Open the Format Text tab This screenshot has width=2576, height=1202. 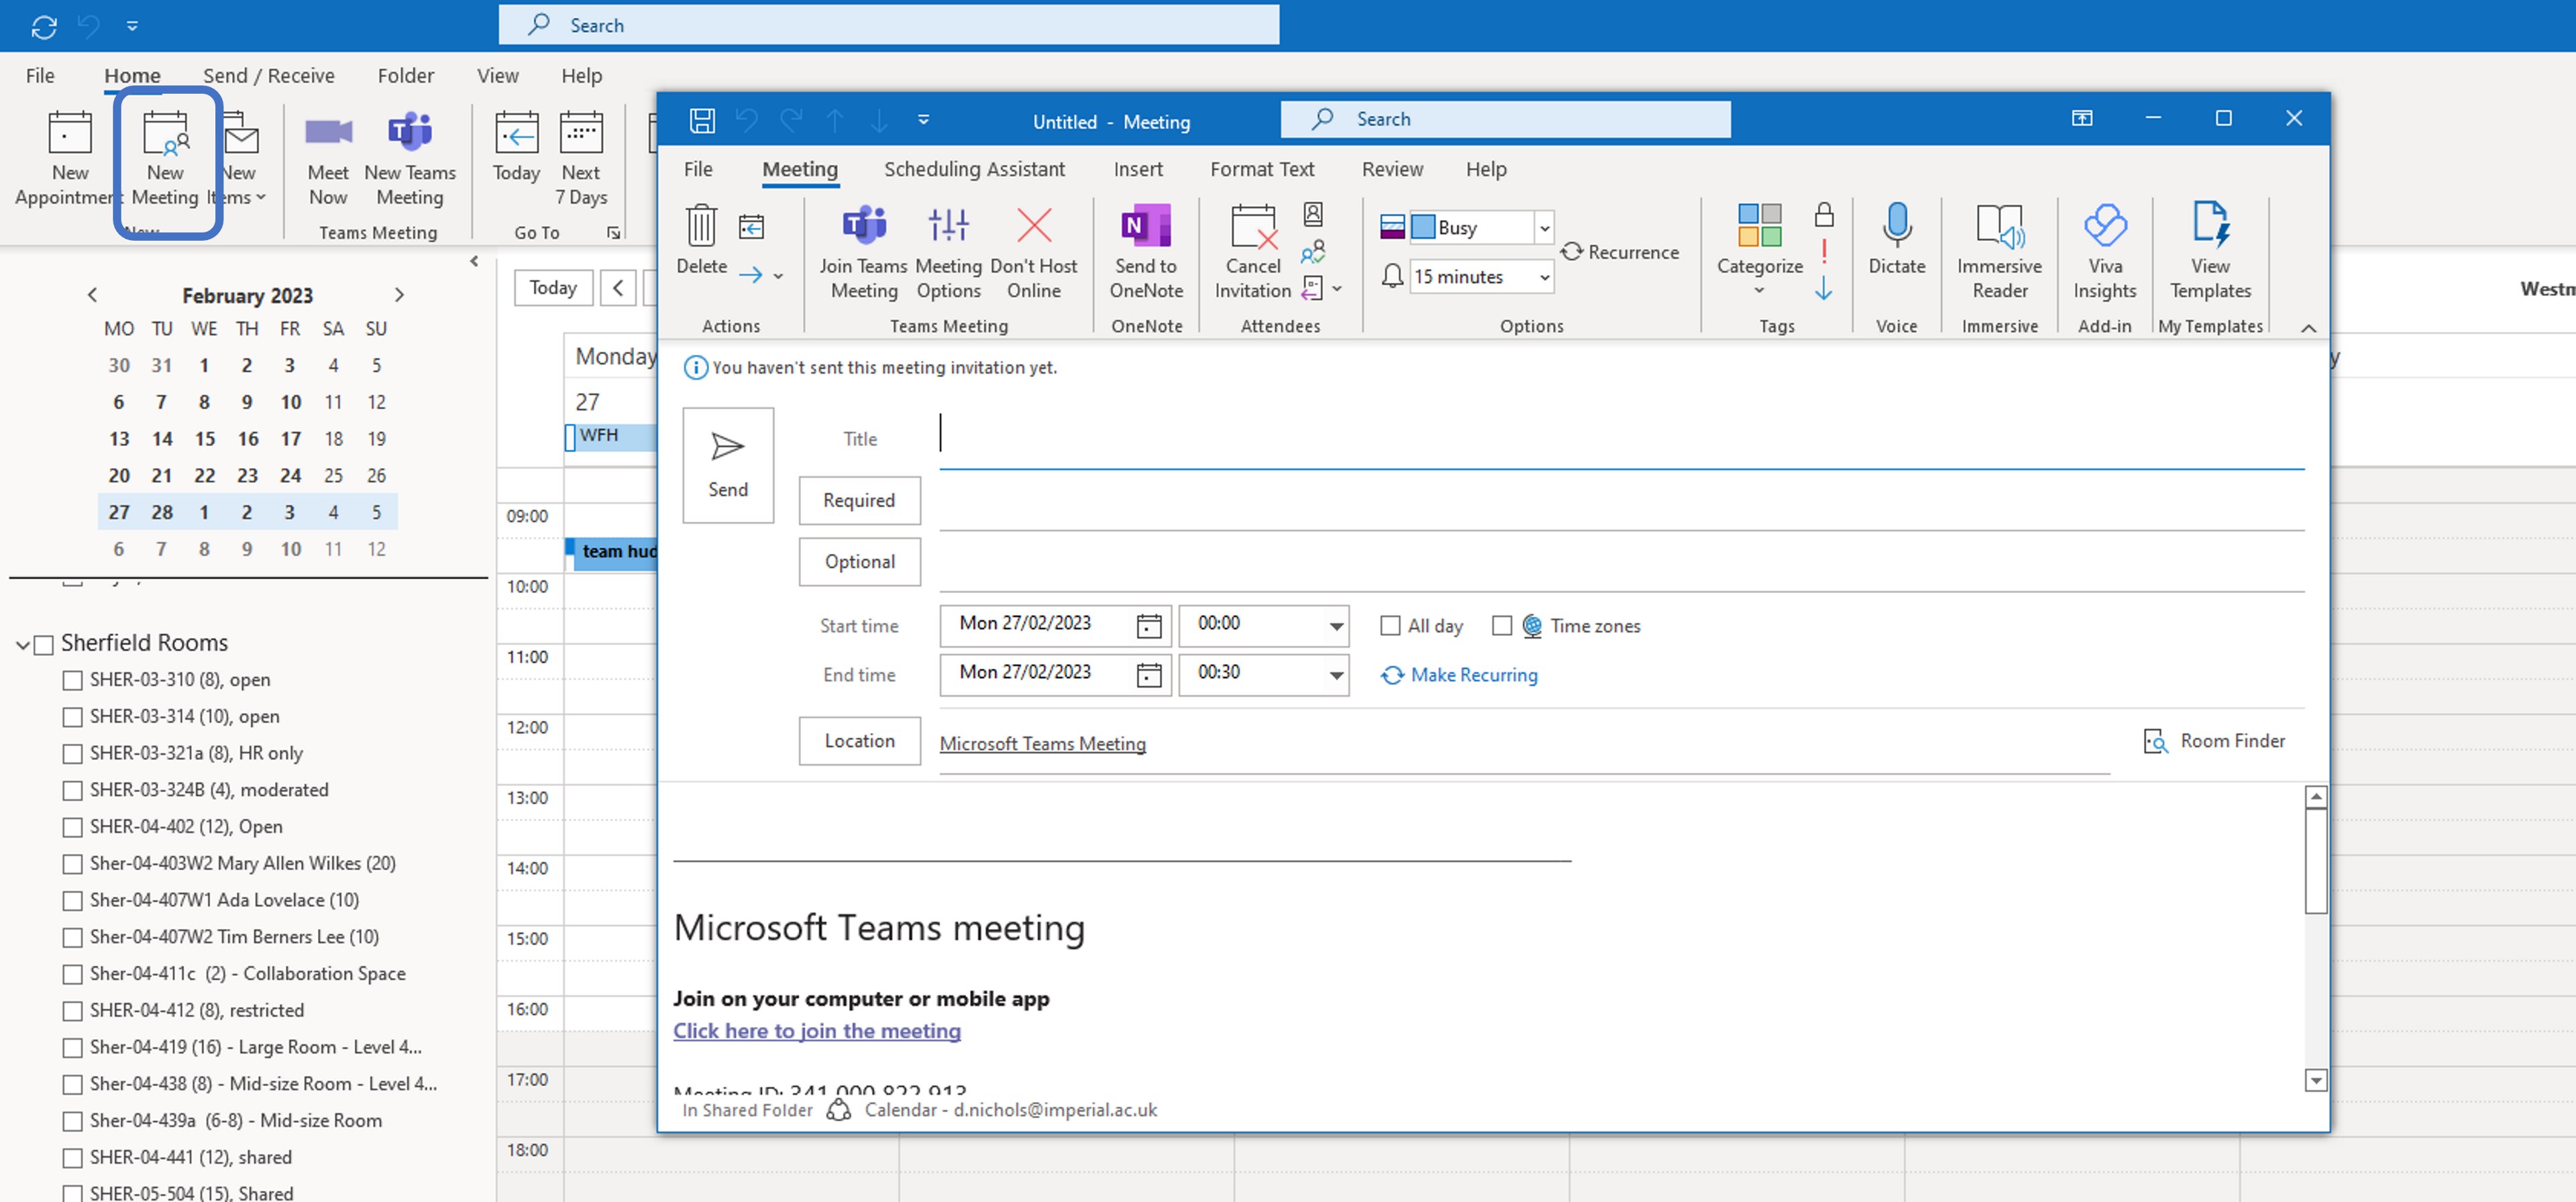(1262, 169)
